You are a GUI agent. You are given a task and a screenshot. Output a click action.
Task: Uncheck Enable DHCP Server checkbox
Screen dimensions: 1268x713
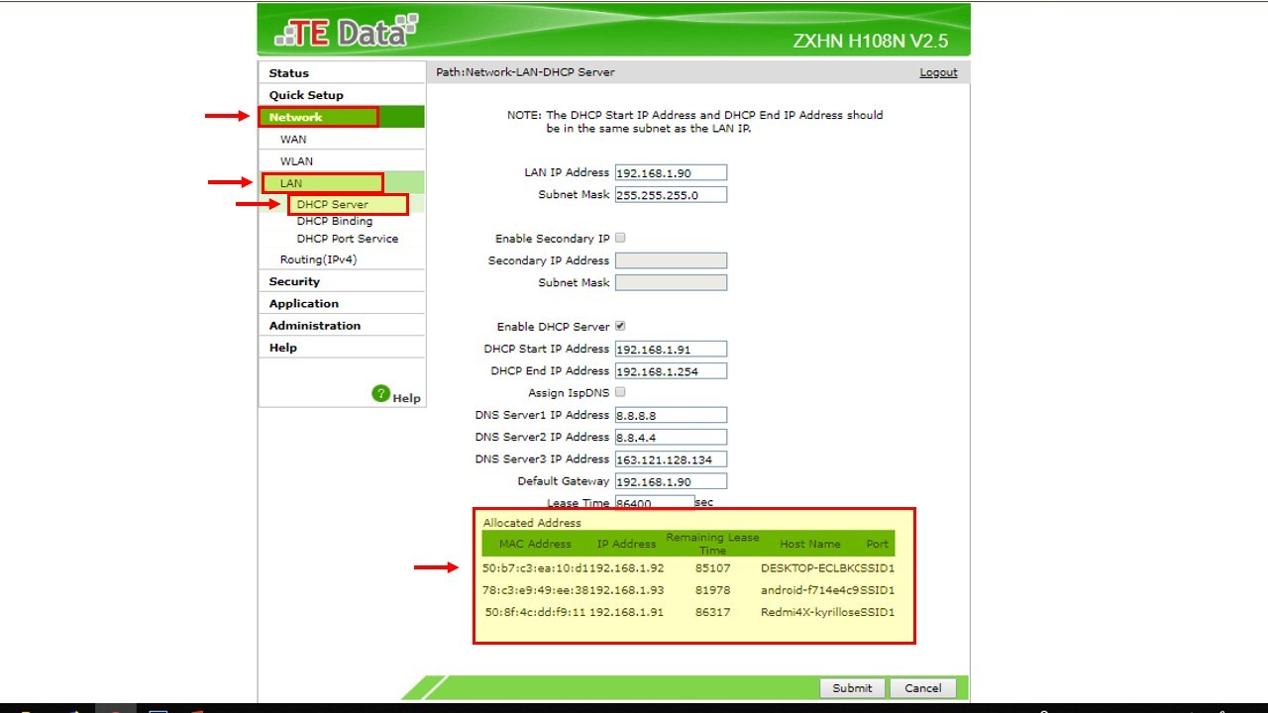point(620,326)
